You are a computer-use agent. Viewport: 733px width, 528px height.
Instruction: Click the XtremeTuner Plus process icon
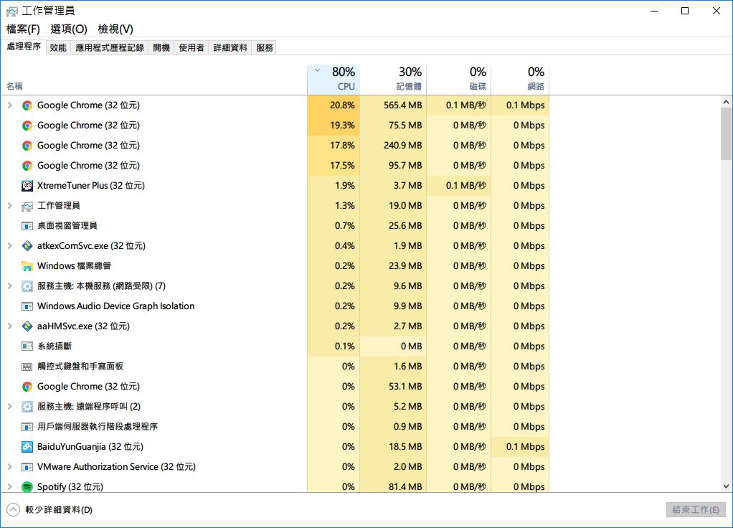(x=27, y=186)
